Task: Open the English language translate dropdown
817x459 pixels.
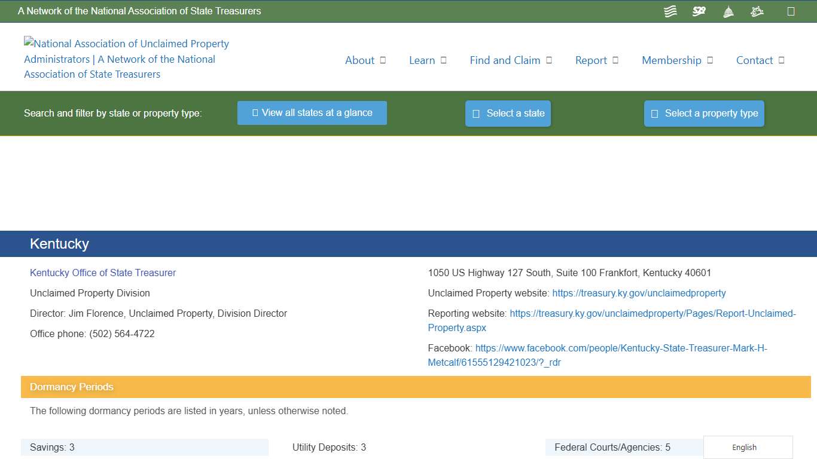Action: 744,447
